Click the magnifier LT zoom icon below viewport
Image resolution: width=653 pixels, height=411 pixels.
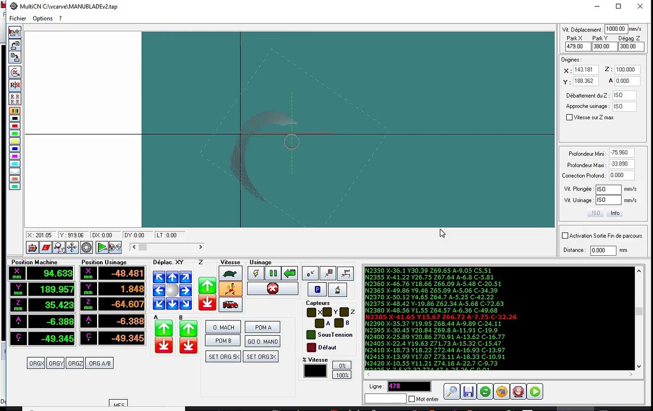pyautogui.click(x=59, y=247)
